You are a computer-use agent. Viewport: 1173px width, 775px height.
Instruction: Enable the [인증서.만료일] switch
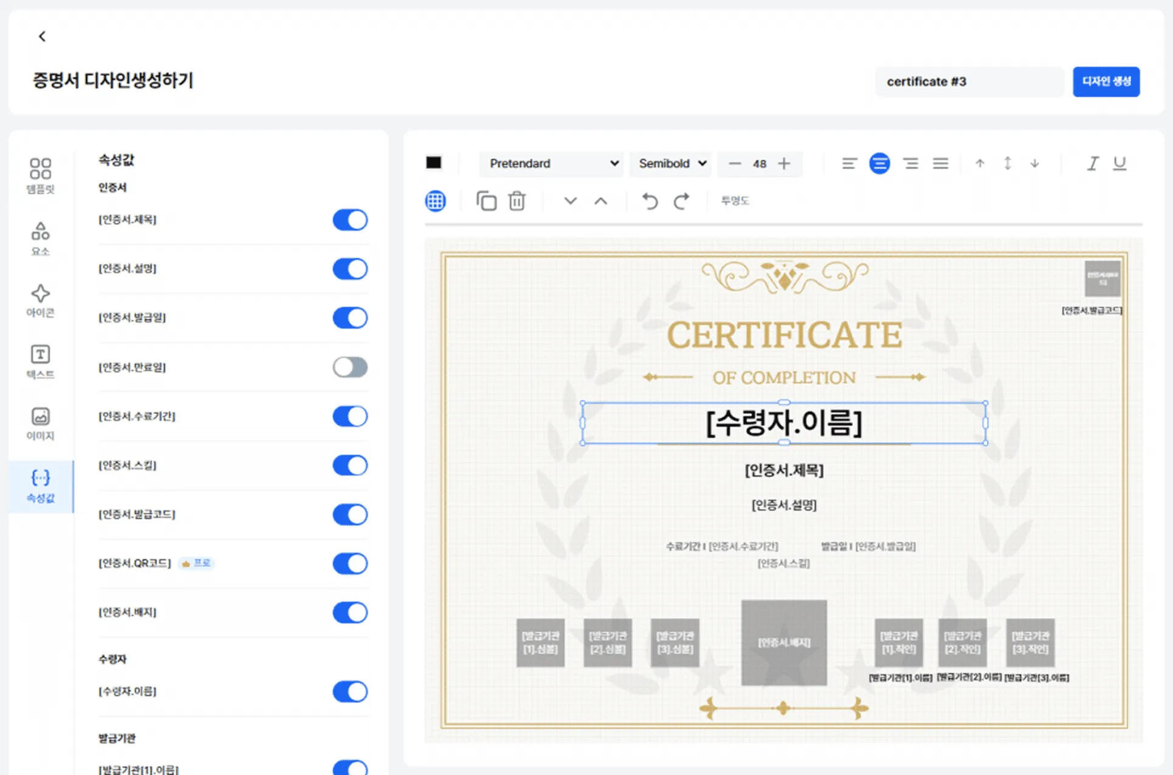[350, 367]
